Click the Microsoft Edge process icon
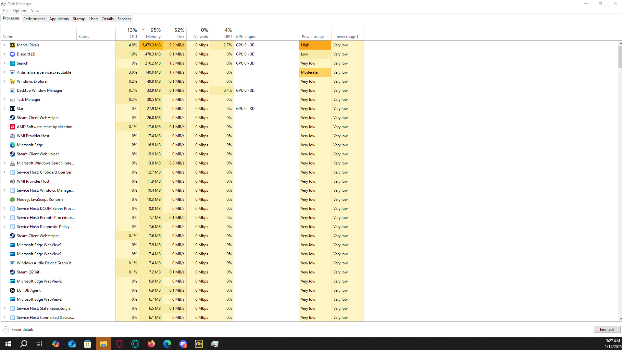Screen dimensions: 622x350 [x=12, y=145]
